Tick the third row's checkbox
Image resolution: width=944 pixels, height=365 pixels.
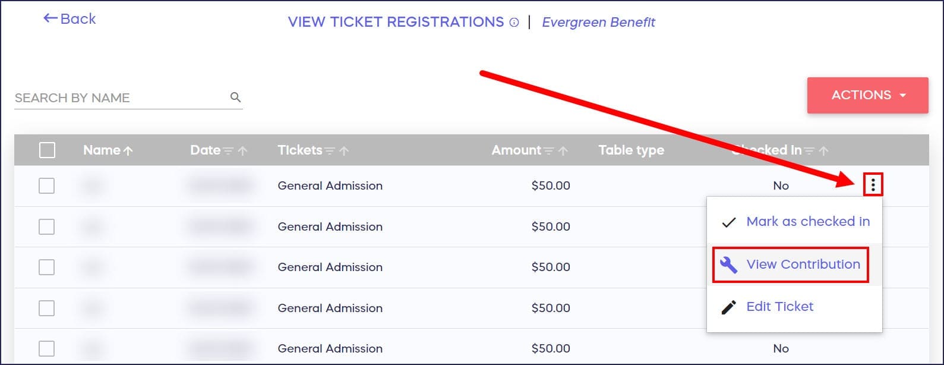click(46, 268)
